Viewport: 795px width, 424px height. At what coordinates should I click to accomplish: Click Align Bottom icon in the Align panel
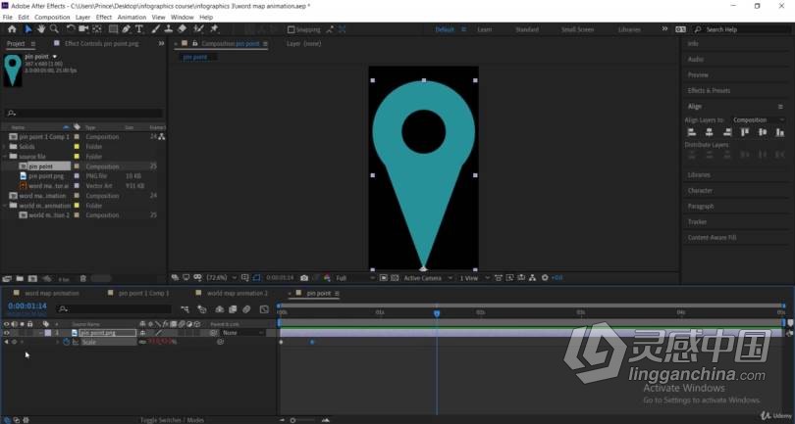click(x=780, y=132)
